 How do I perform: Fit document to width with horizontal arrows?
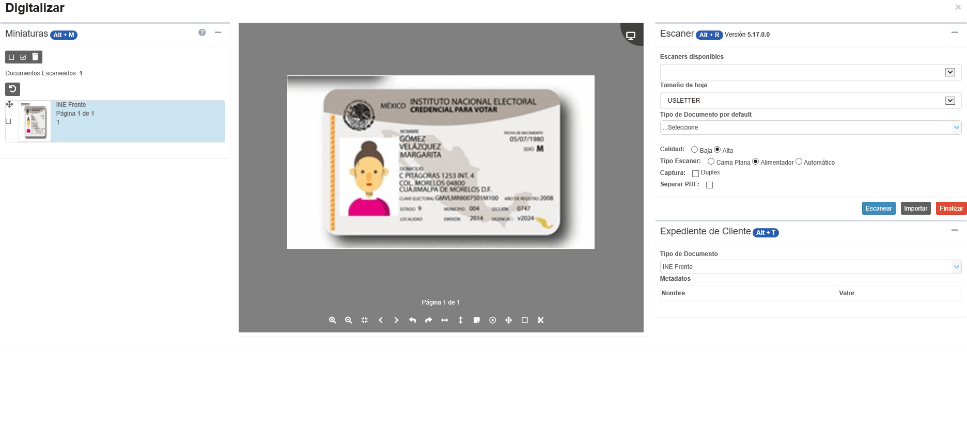(x=444, y=320)
